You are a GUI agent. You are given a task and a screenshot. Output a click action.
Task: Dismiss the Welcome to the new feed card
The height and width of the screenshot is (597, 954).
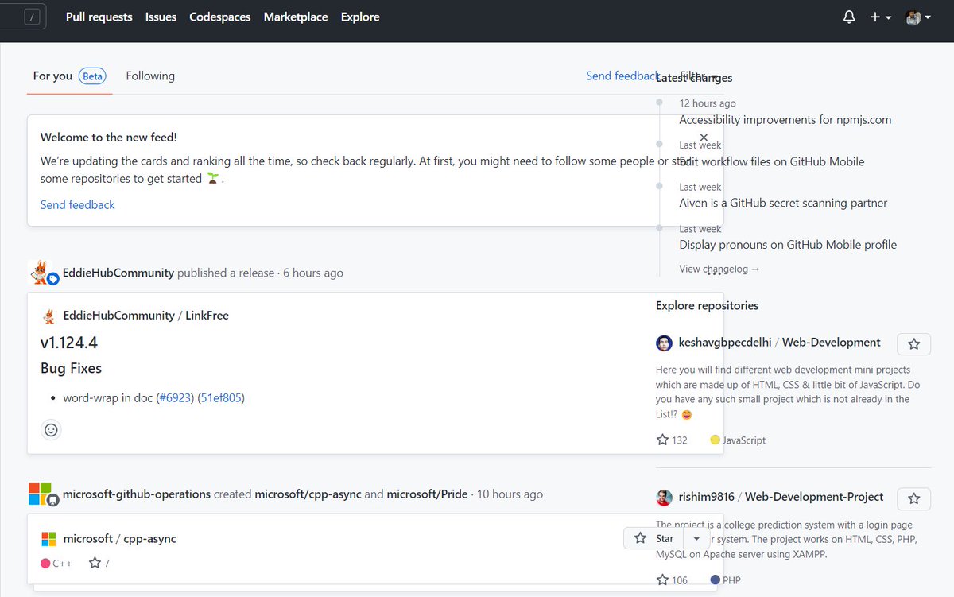click(x=704, y=138)
